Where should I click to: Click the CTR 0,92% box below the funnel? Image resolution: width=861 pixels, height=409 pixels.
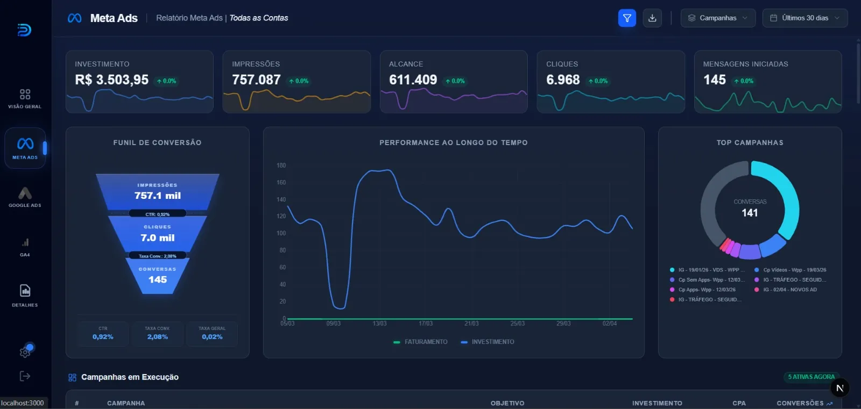[x=103, y=334]
